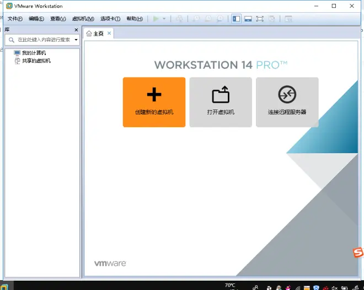364x290 pixels.
Task: Click the Unity mode toolbar icon
Action: coord(271,19)
